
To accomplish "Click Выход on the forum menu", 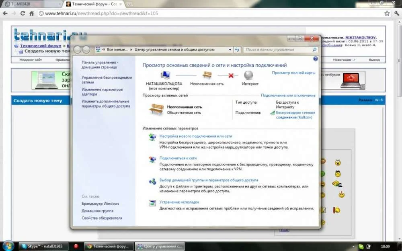I will pyautogui.click(x=374, y=60).
